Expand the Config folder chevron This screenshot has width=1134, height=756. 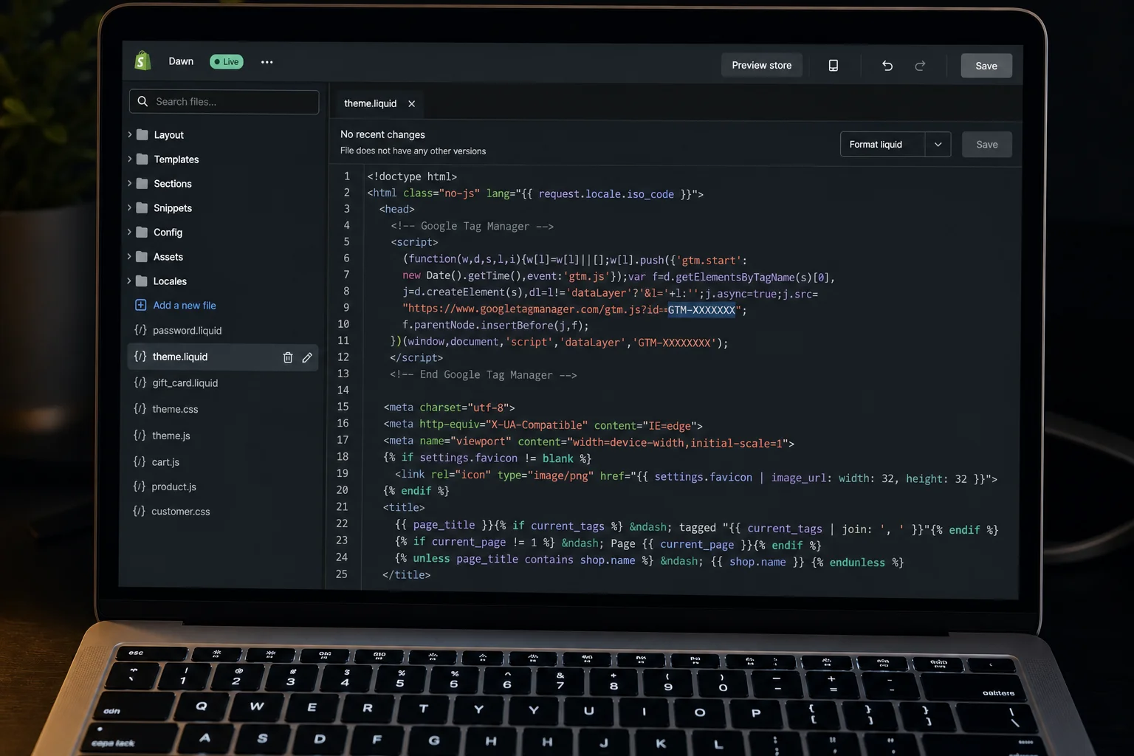129,232
